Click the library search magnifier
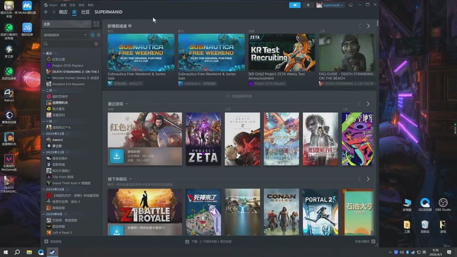This screenshot has height=257, width=457. [x=46, y=44]
